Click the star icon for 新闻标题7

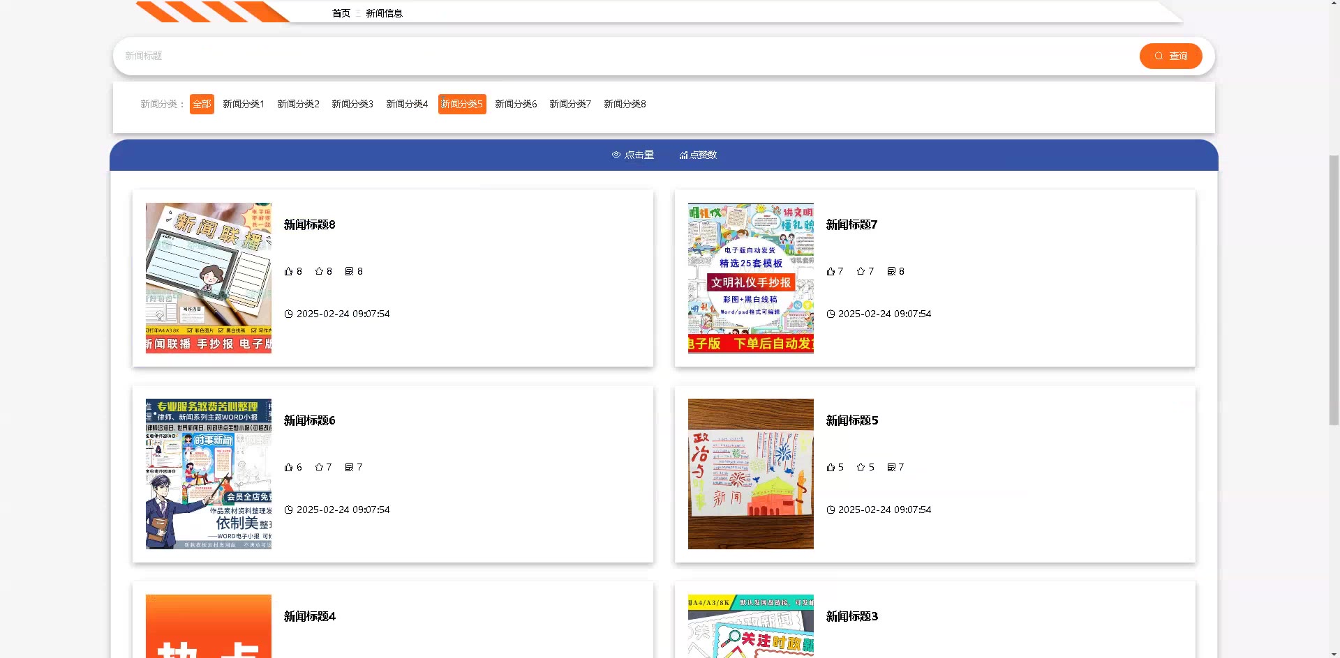pos(861,271)
